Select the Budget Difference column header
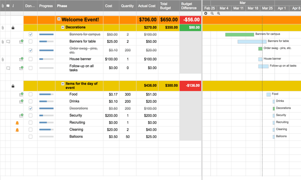 point(189,6)
